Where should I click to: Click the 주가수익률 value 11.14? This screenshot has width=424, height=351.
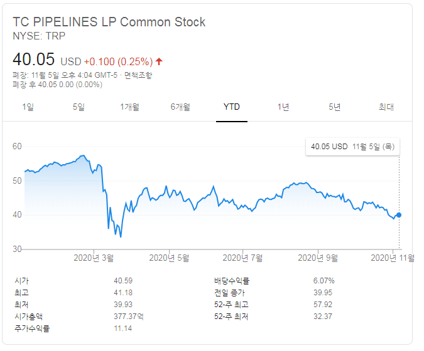tap(122, 328)
